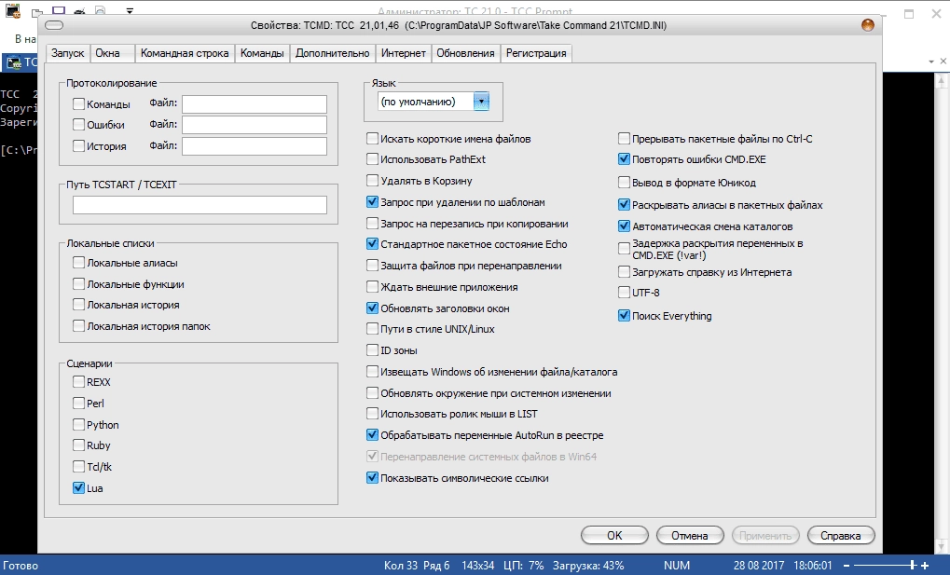950x575 pixels.
Task: Check Обновлять окружение при системном изменении
Action: click(372, 392)
